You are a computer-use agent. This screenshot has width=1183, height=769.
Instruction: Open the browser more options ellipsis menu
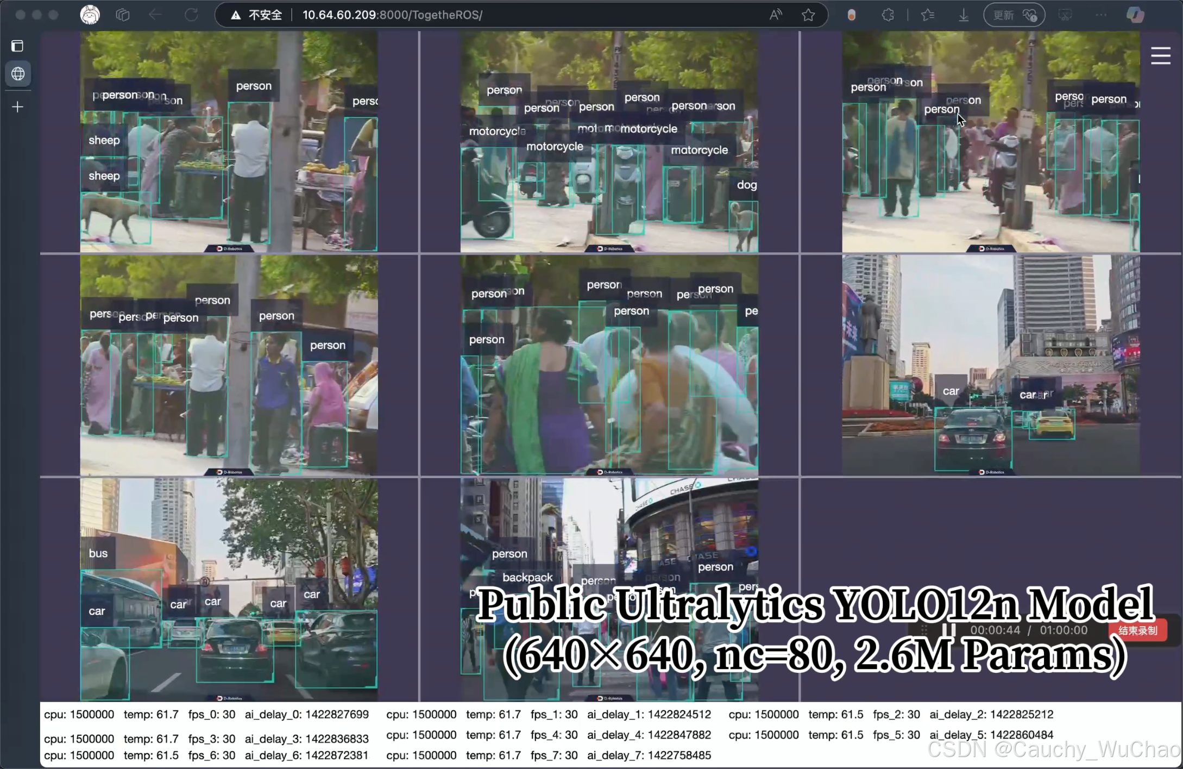point(1101,15)
